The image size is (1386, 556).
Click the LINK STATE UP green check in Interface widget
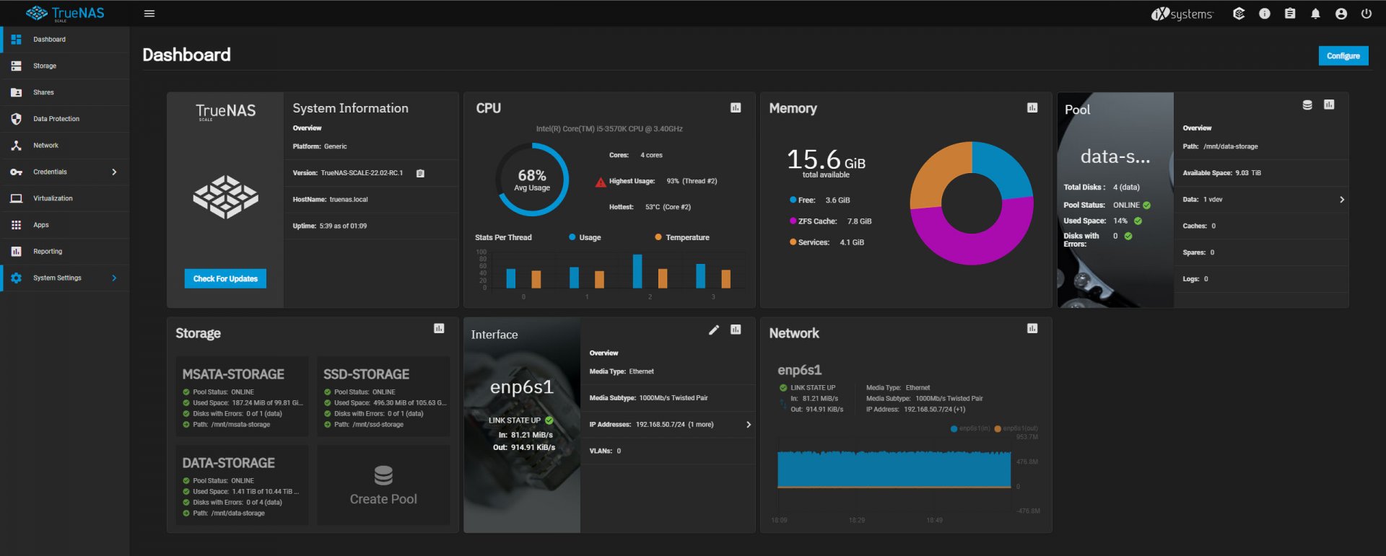pyautogui.click(x=549, y=420)
